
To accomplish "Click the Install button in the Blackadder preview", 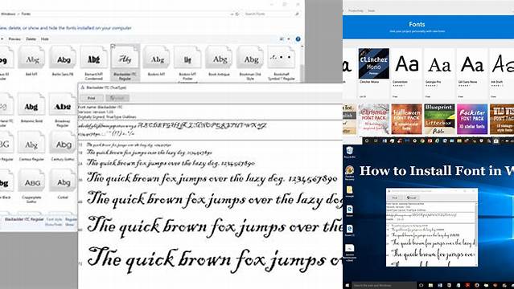I will (117, 98).
